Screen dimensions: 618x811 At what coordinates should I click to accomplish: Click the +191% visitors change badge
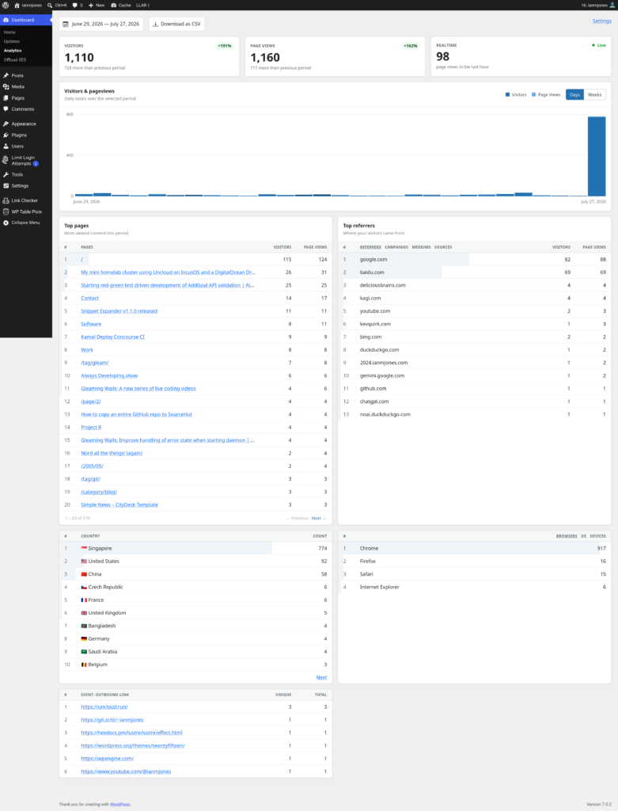(x=224, y=46)
